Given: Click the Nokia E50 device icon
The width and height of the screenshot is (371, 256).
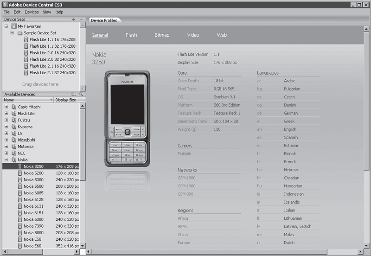Looking at the screenshot, I should [20, 239].
